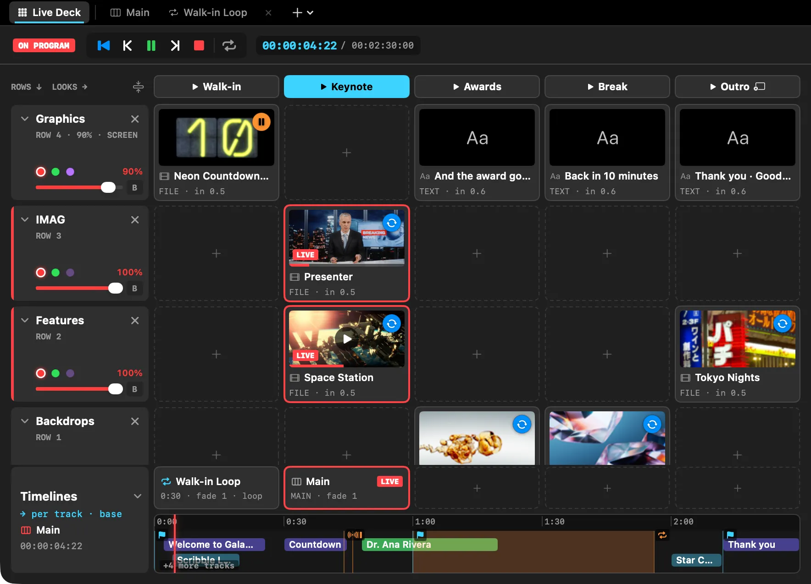Select the Walk-in Loop timeline card
Screen dimensions: 811x584
[217, 488]
